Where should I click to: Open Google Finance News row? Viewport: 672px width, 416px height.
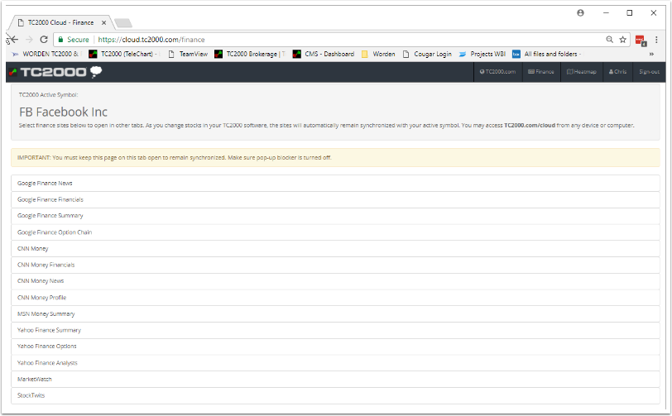335,184
